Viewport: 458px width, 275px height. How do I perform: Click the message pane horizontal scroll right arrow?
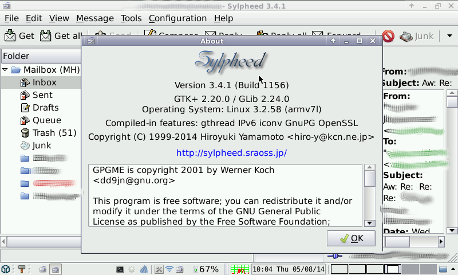point(441,242)
